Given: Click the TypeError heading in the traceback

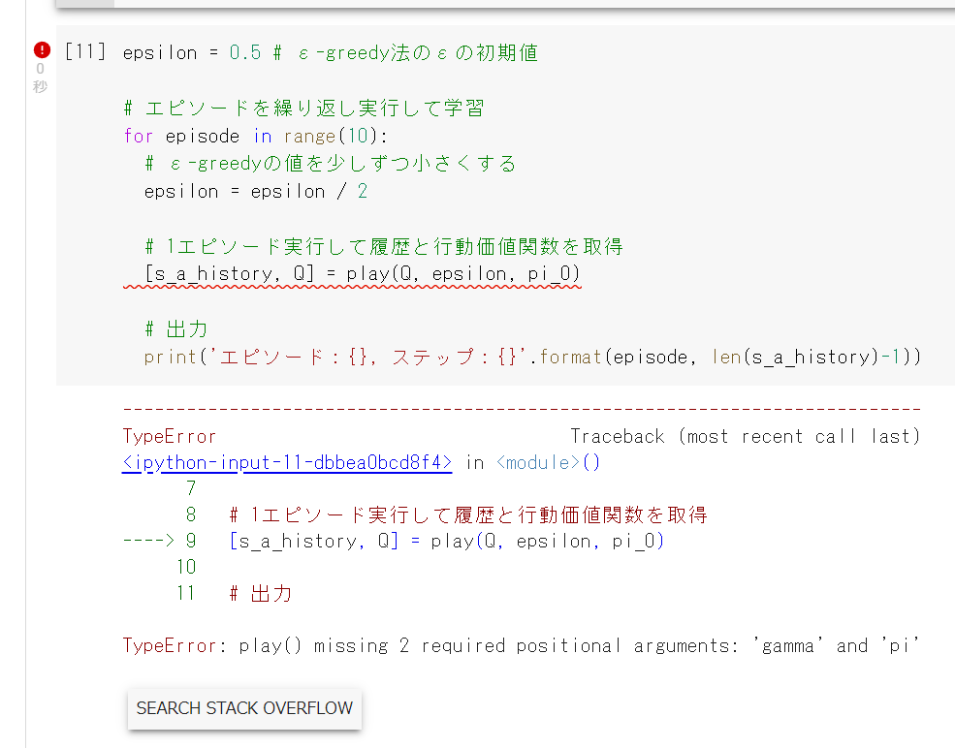Looking at the screenshot, I should tap(170, 437).
